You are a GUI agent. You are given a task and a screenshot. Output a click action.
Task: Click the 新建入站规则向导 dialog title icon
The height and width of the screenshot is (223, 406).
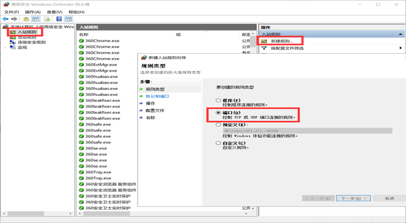[x=144, y=57]
